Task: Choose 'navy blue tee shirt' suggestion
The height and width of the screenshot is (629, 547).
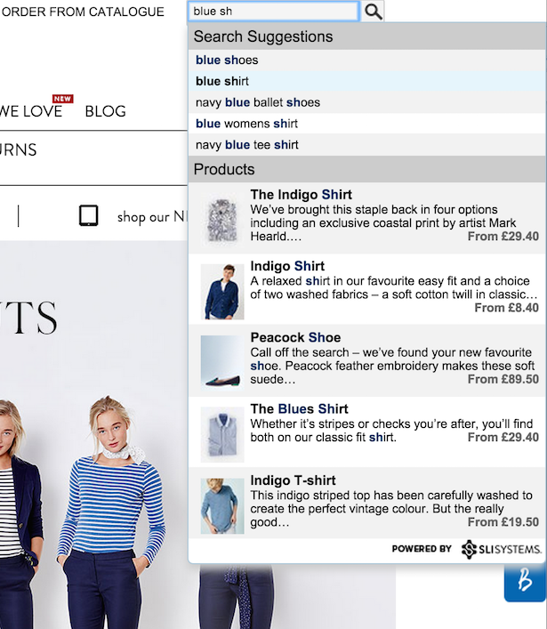Action: pyautogui.click(x=247, y=145)
